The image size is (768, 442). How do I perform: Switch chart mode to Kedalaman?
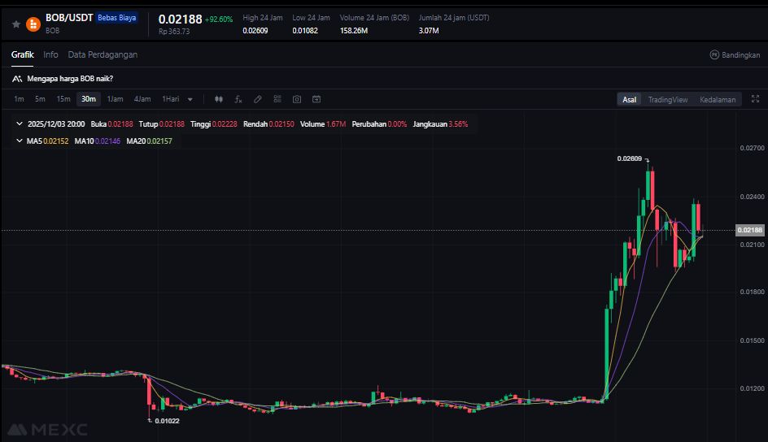[717, 99]
